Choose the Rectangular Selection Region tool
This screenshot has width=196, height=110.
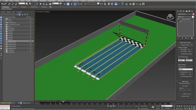click(x=33, y=4)
